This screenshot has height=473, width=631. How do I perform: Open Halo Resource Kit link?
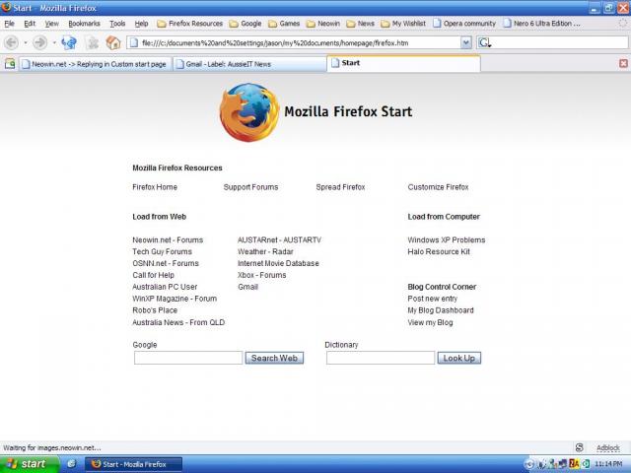point(439,252)
